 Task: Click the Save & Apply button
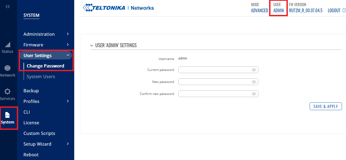(x=325, y=106)
